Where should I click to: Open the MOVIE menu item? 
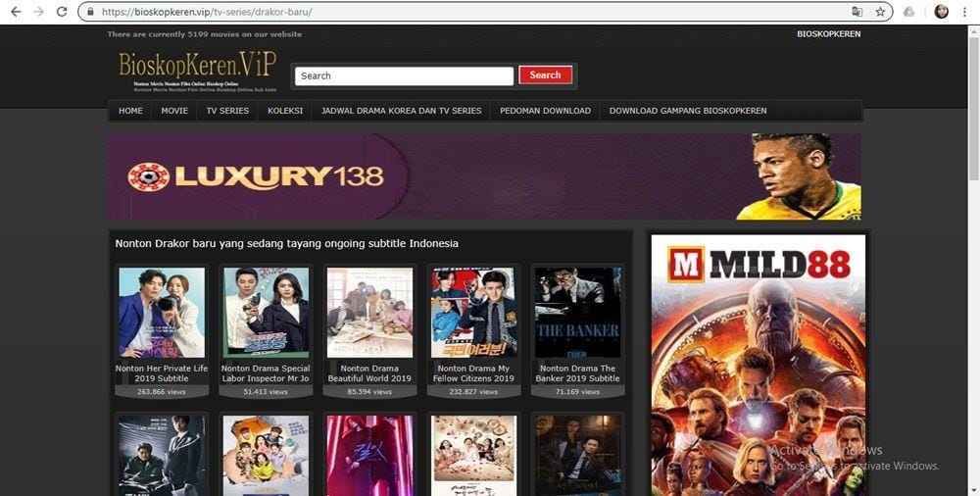click(x=174, y=111)
